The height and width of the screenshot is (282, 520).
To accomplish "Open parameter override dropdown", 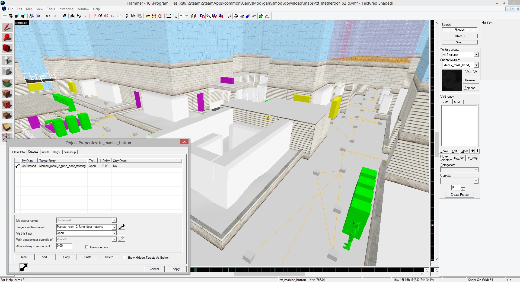I will [x=114, y=239].
